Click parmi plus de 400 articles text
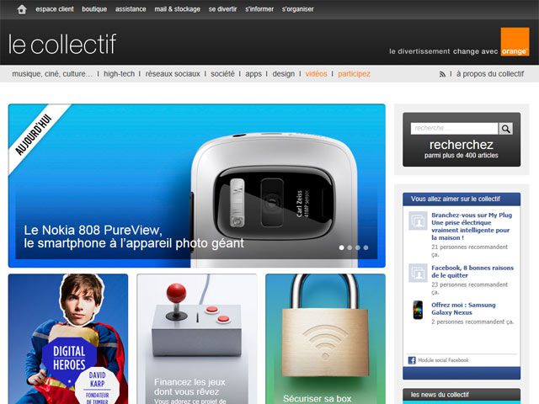Screen dimensions: 539x404 coord(462,155)
